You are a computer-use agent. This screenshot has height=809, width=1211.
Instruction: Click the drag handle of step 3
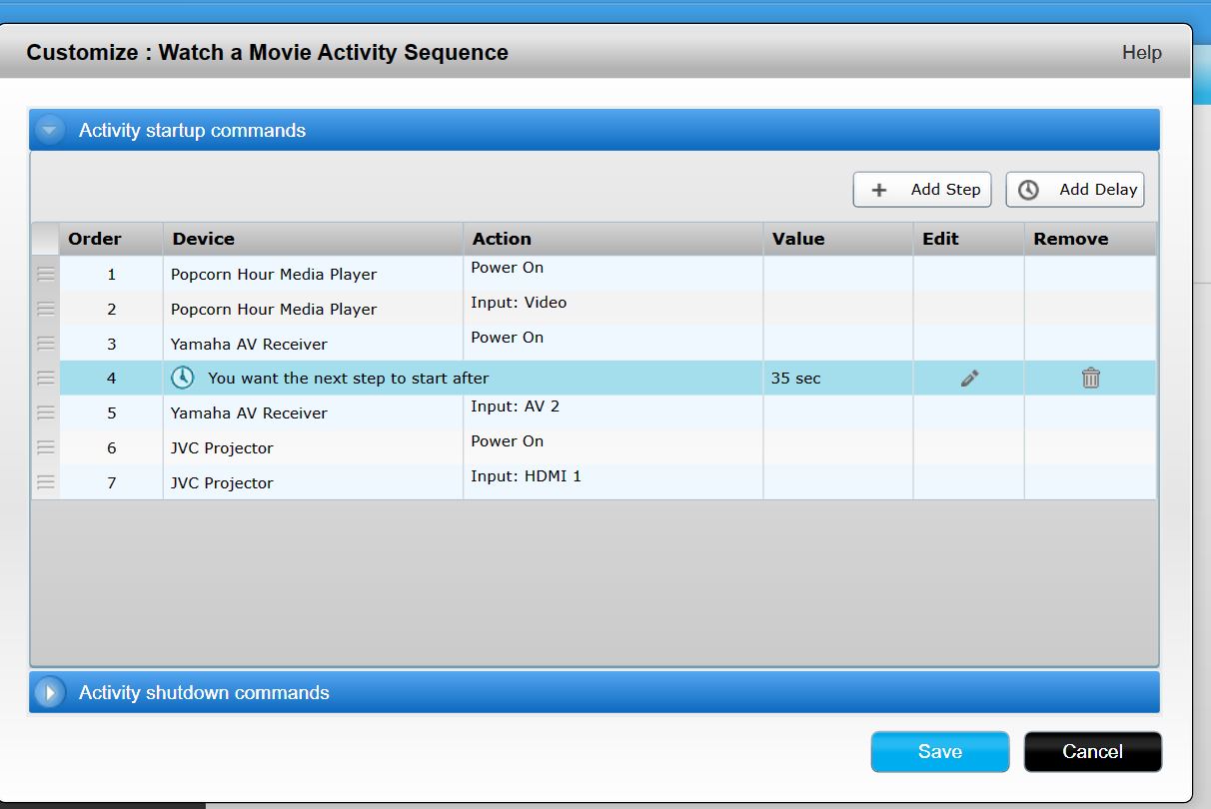click(46, 344)
